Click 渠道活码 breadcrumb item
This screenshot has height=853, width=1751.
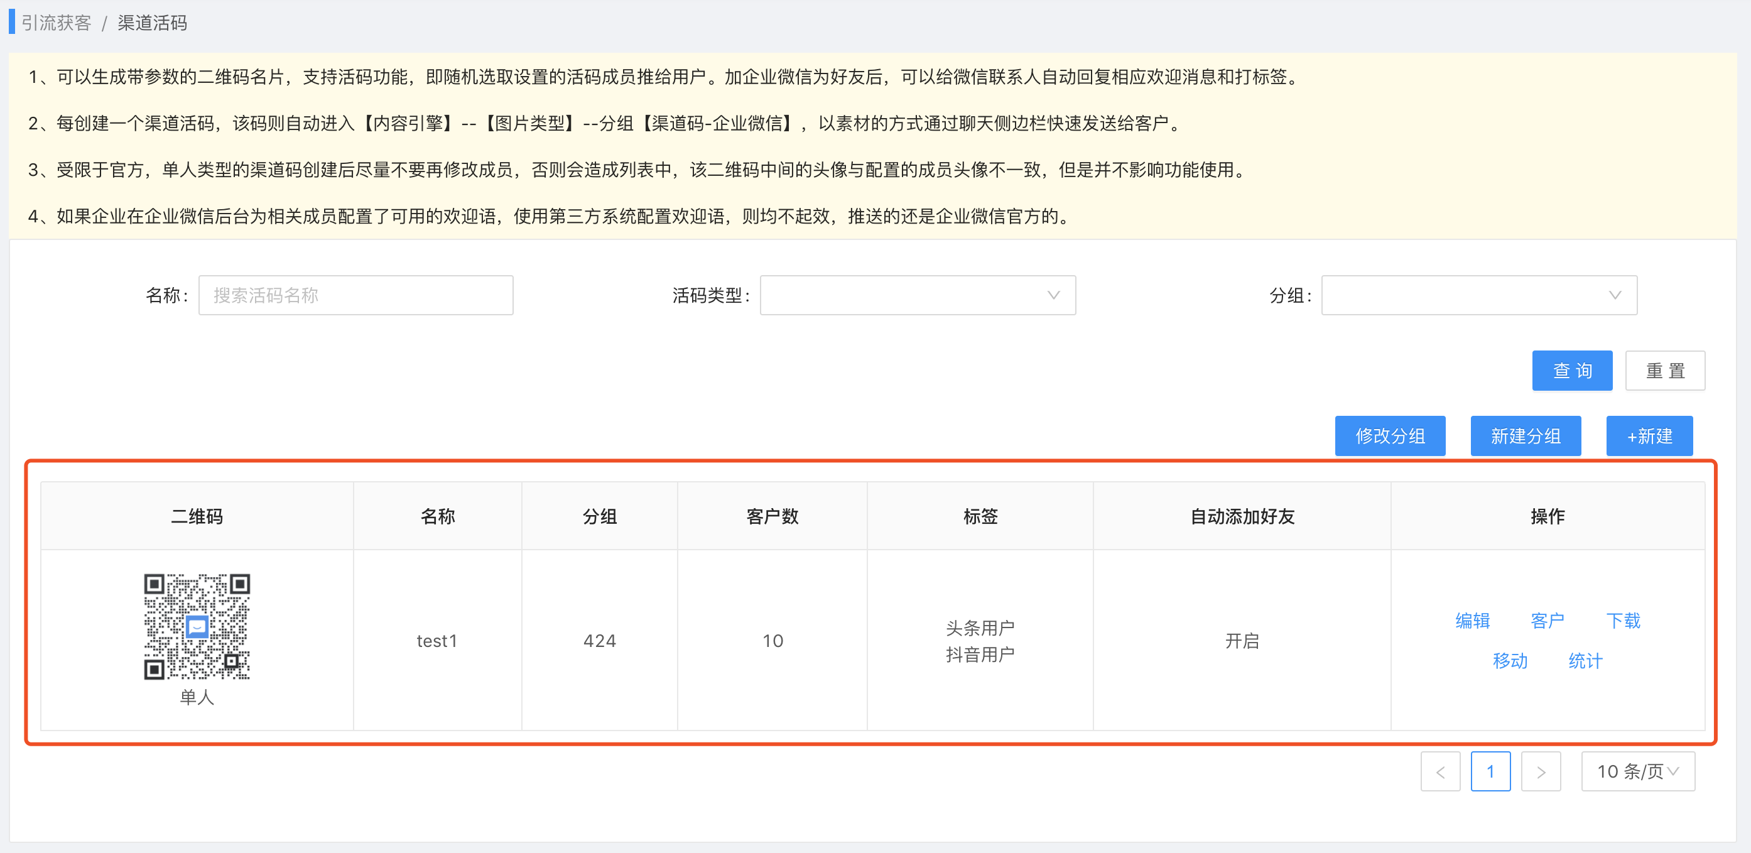tap(152, 23)
